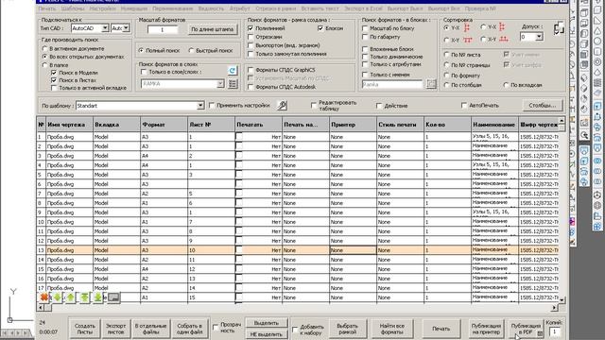Open the Допуск value dropdown
The image size is (605, 340).
click(x=540, y=37)
